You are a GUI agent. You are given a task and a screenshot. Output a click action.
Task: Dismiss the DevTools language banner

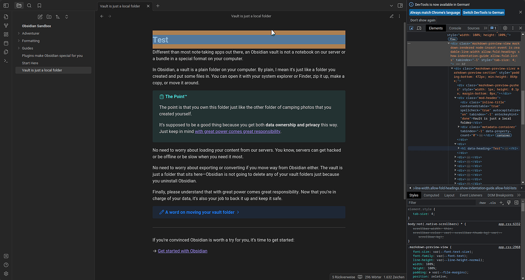[520, 12]
